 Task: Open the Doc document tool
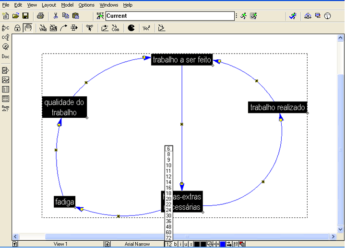coord(6,56)
